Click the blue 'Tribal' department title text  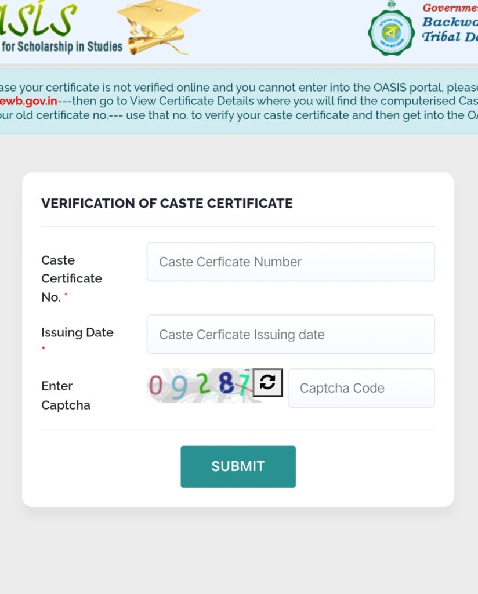coord(441,37)
